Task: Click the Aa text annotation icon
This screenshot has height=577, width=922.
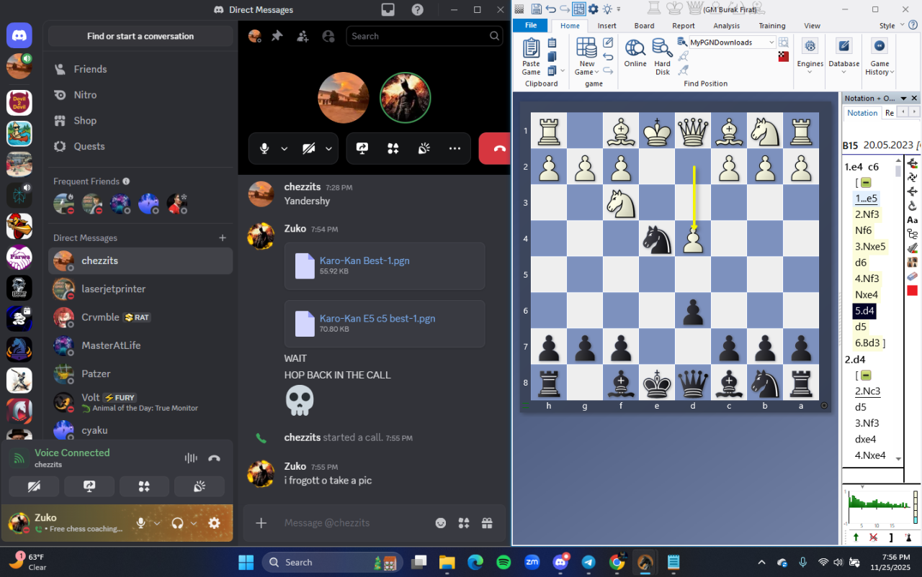Action: [912, 220]
